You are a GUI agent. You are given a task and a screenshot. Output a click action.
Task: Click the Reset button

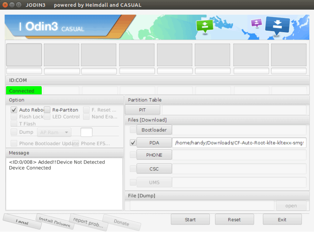[234, 219]
